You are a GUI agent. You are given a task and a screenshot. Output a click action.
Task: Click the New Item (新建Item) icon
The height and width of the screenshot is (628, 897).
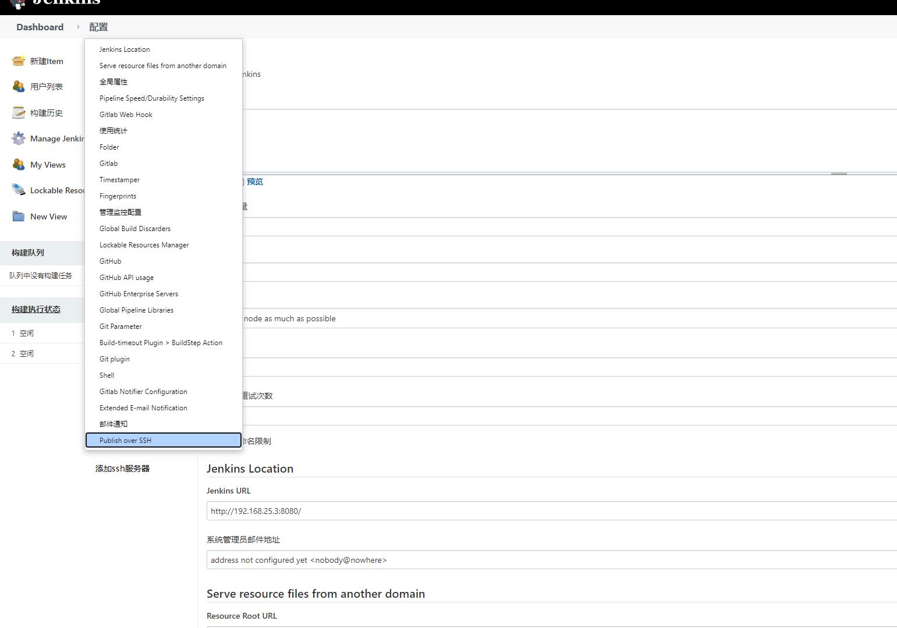click(x=19, y=61)
